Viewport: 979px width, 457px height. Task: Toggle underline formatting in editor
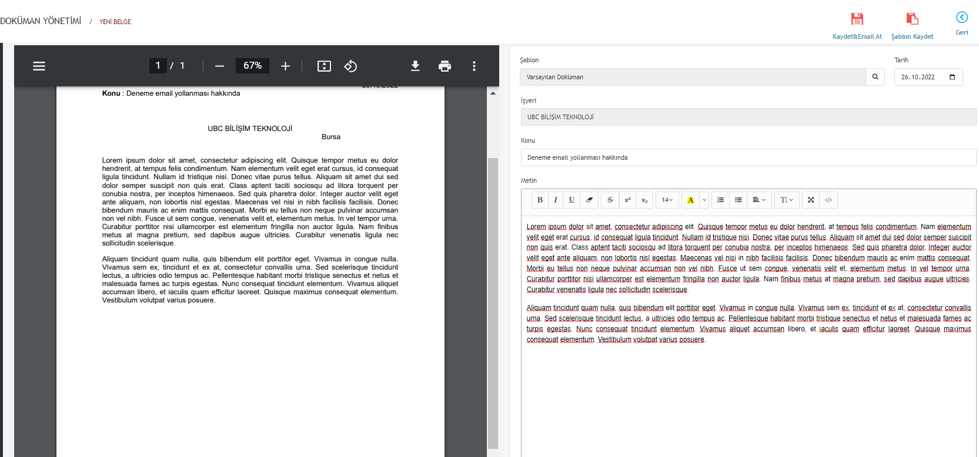[x=572, y=200]
